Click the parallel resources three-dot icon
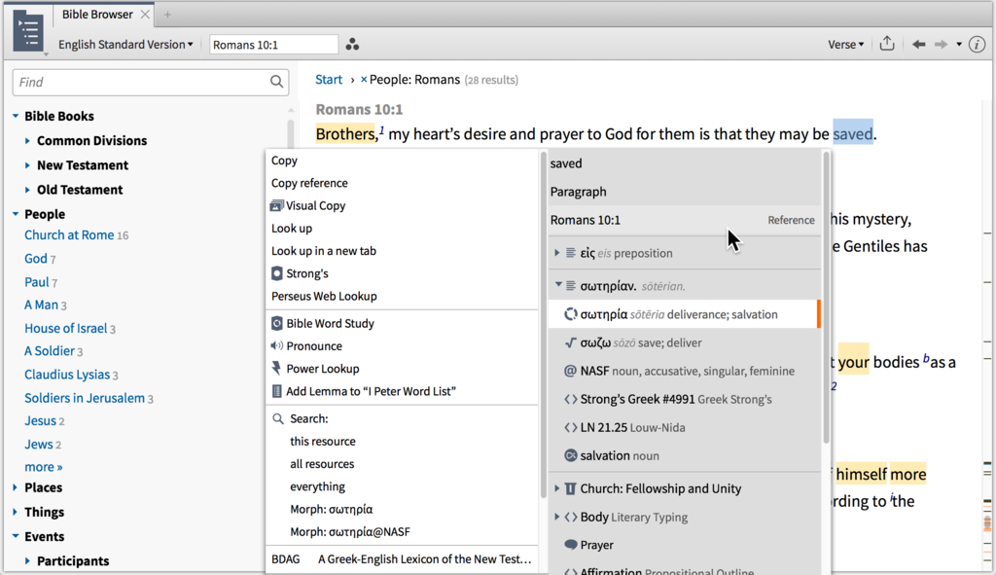The height and width of the screenshot is (575, 996). coord(352,45)
